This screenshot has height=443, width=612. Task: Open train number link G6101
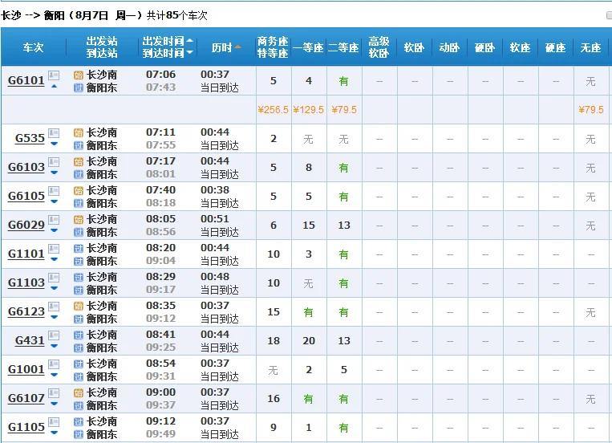[26, 80]
